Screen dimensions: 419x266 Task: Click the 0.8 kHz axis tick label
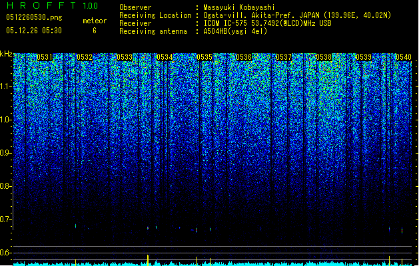(x=5, y=186)
